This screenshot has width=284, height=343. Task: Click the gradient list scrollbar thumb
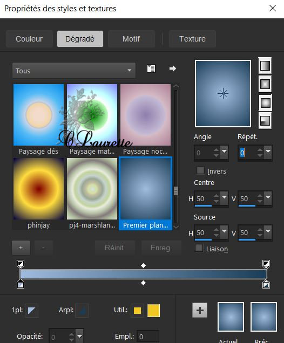point(176,191)
